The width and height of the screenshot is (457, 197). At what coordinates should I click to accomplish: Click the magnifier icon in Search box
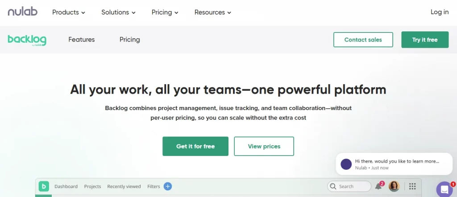(333, 186)
